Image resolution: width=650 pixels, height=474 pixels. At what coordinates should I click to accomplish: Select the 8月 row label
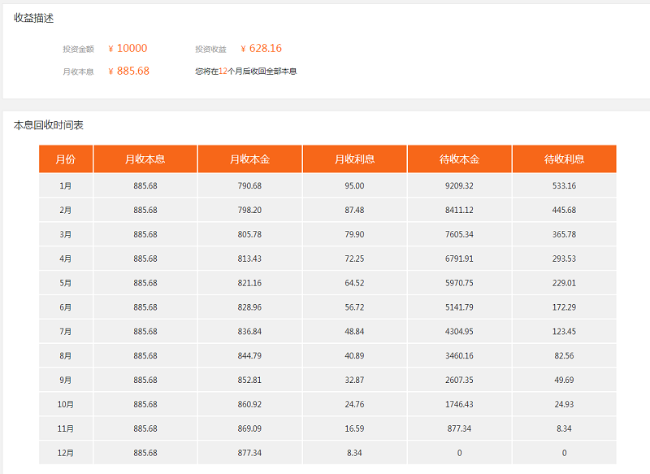point(66,356)
